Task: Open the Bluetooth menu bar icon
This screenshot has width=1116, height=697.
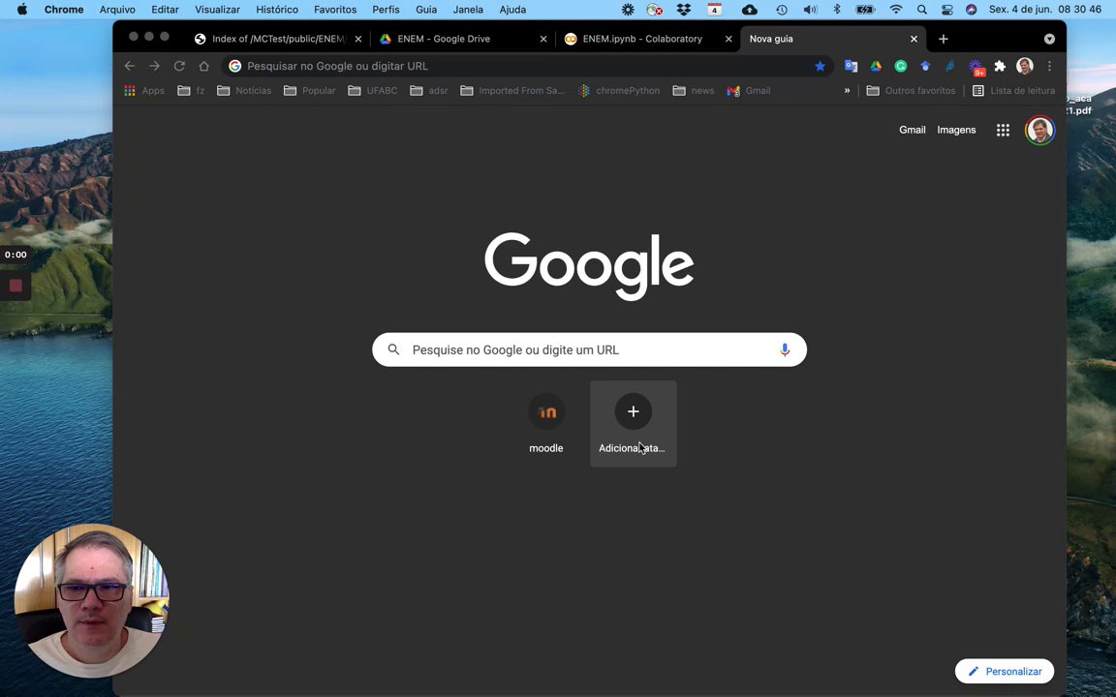Action: (x=837, y=10)
